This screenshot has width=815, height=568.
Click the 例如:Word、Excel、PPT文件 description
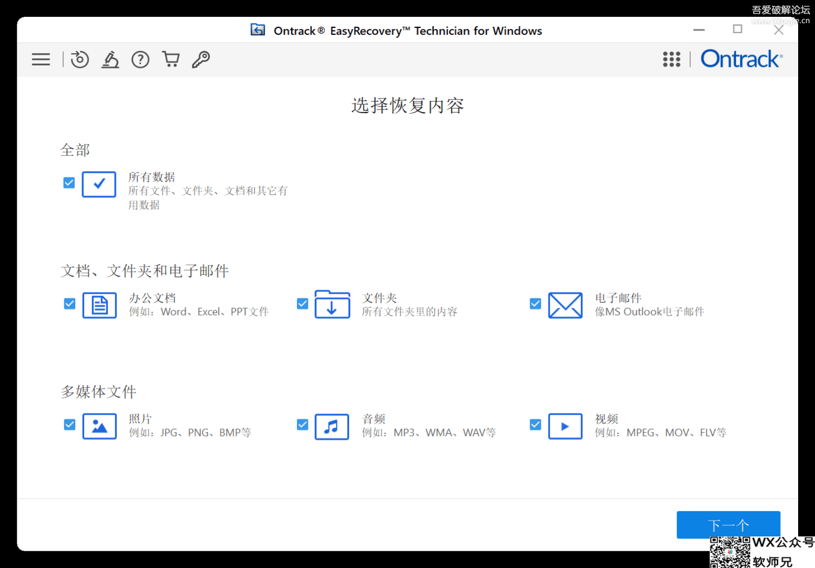[199, 312]
